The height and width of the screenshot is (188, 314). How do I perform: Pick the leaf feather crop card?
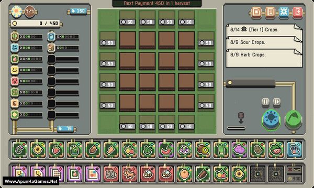pyautogui.click(x=20, y=150)
